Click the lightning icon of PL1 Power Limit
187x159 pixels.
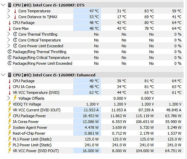click(10, 138)
